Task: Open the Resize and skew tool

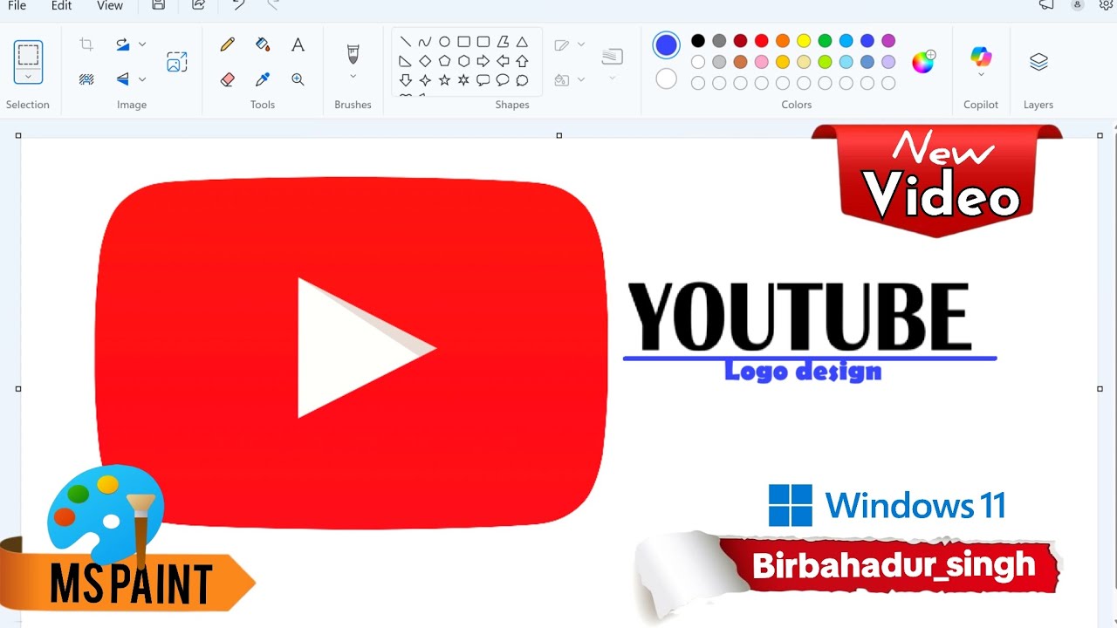Action: pos(177,62)
